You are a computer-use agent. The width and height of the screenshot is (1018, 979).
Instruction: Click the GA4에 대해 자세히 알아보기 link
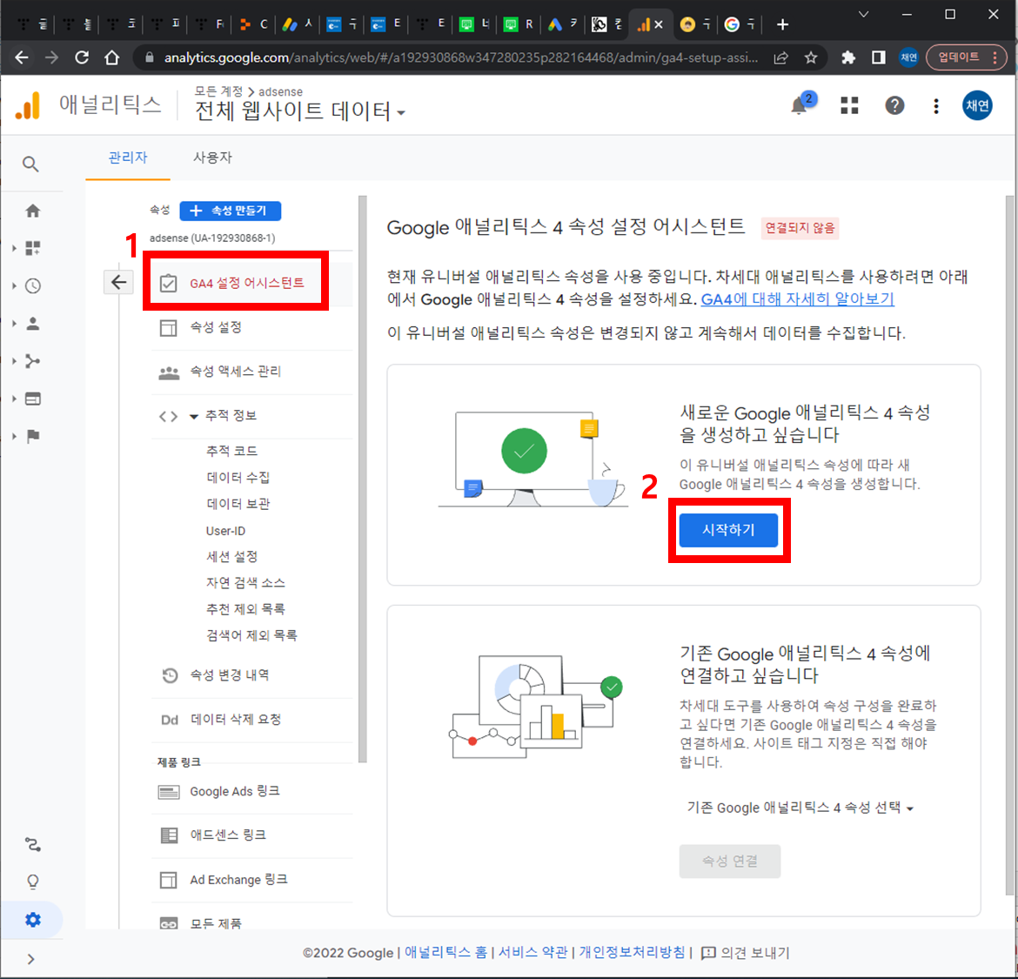[797, 299]
